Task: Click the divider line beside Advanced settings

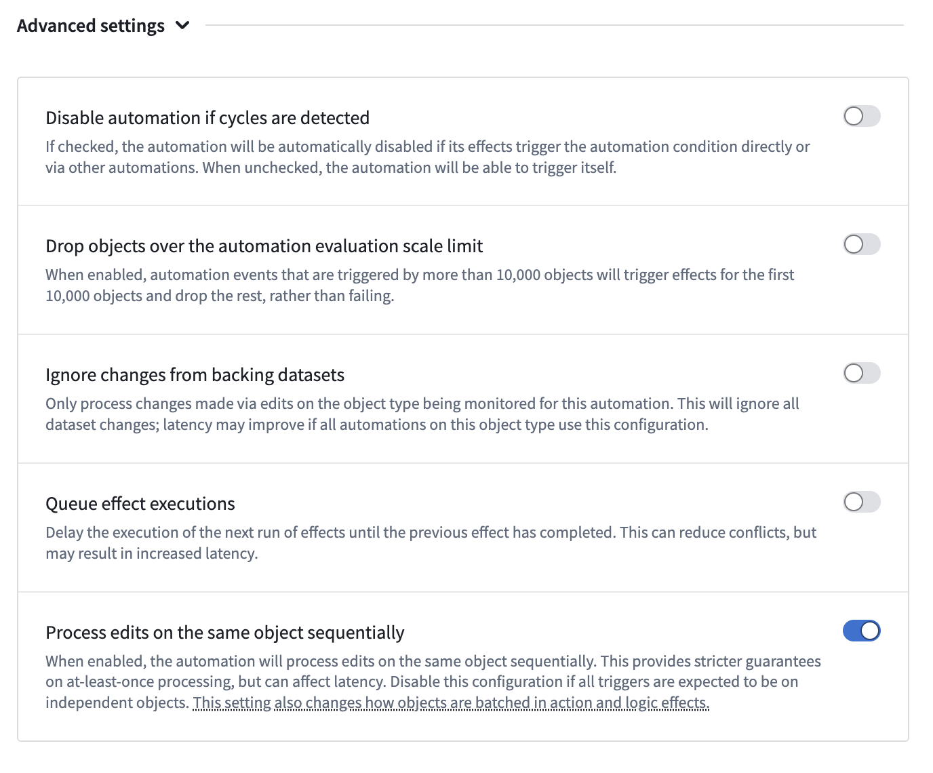Action: click(x=553, y=26)
